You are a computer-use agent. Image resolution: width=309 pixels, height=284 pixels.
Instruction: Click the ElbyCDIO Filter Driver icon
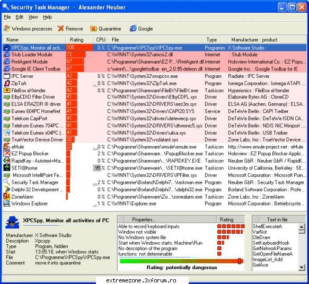tap(7, 97)
